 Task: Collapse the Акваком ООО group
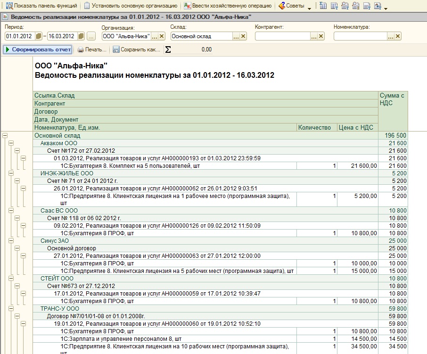[11, 143]
